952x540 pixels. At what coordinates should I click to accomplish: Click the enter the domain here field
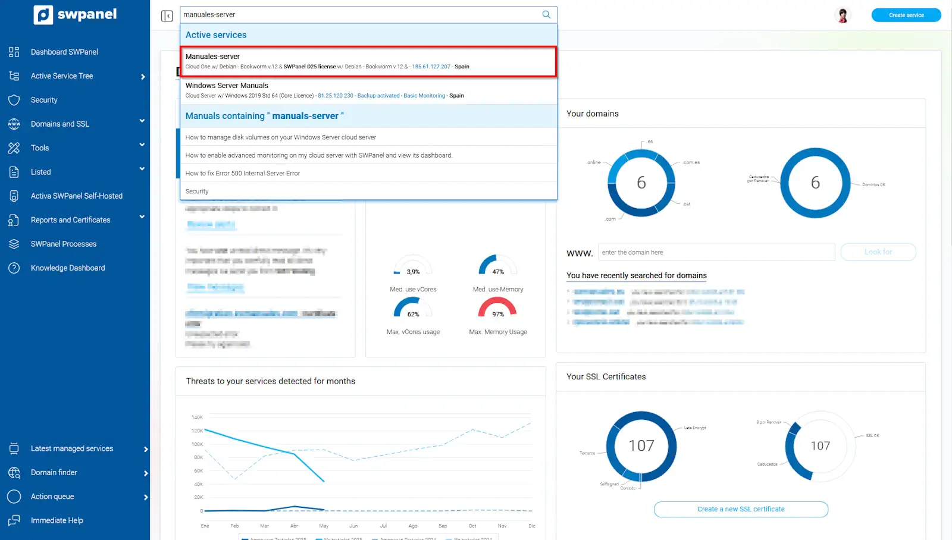coord(716,252)
